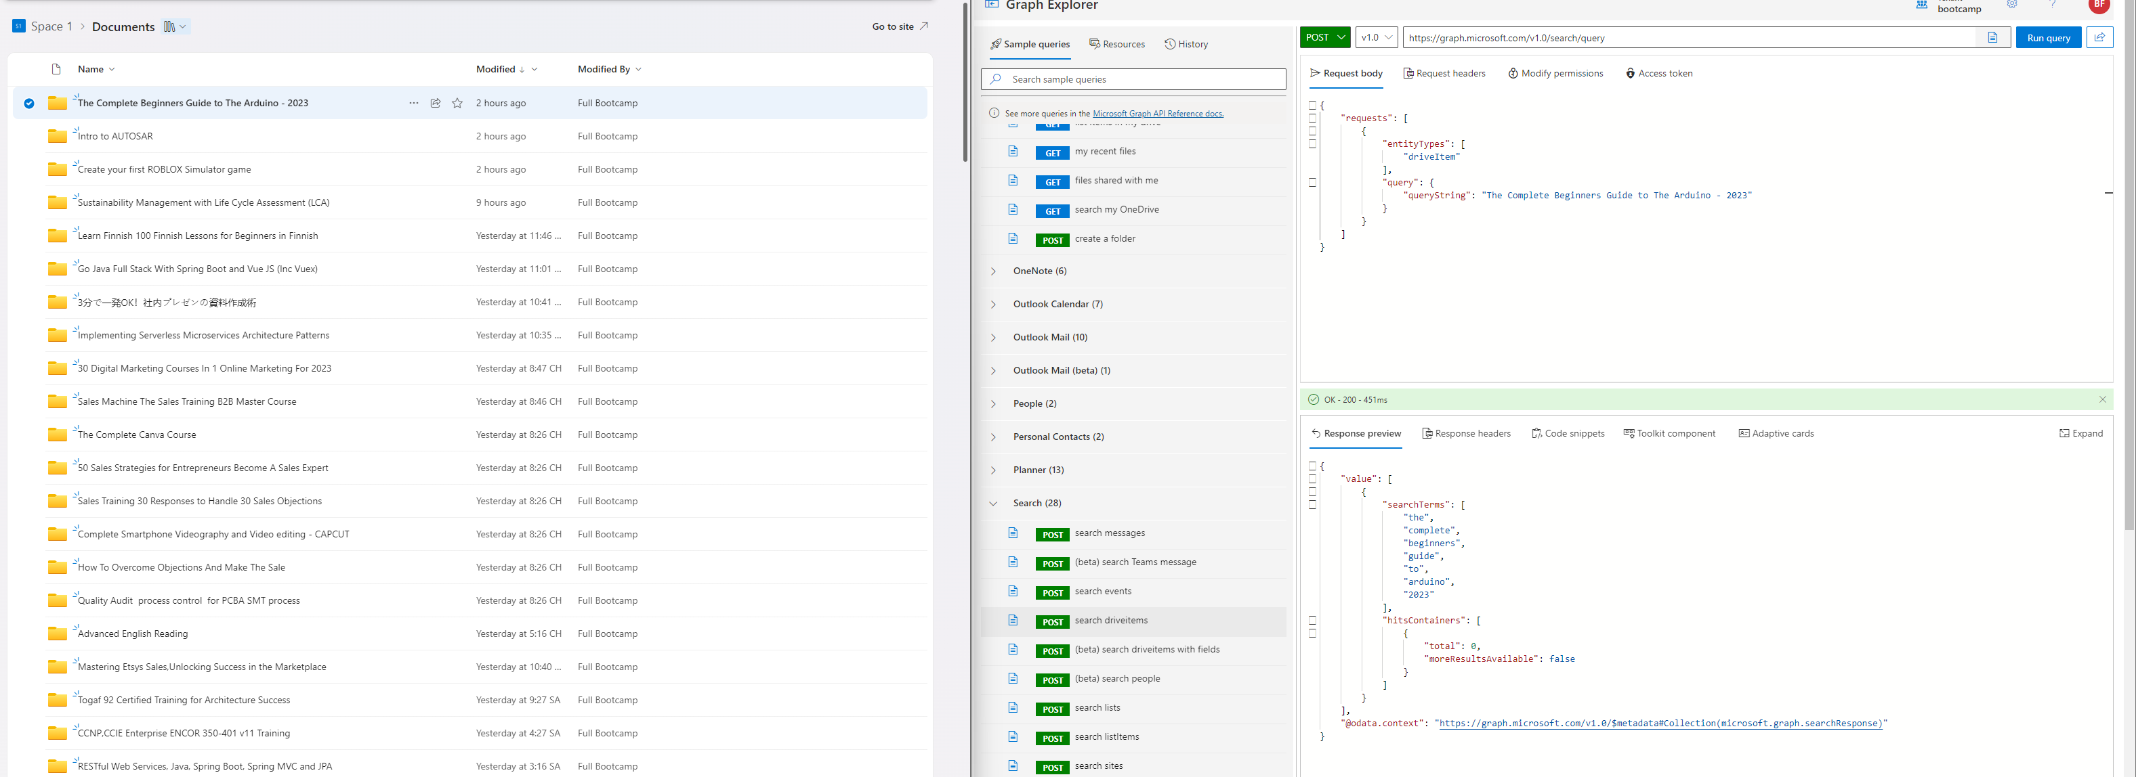Open the Modified column sort dropdown
The width and height of the screenshot is (2136, 777).
pyautogui.click(x=507, y=70)
